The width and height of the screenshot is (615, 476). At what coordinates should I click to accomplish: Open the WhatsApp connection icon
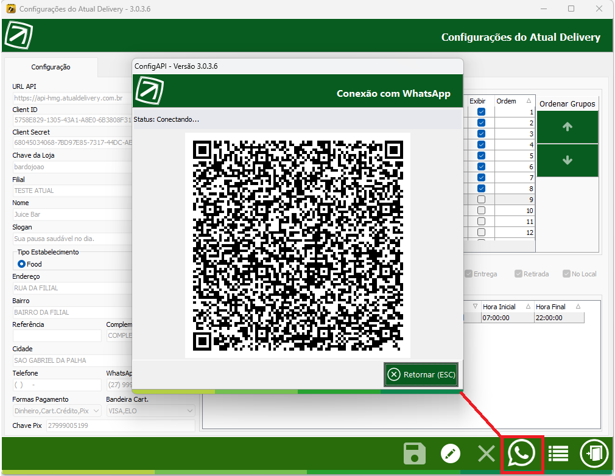[521, 453]
